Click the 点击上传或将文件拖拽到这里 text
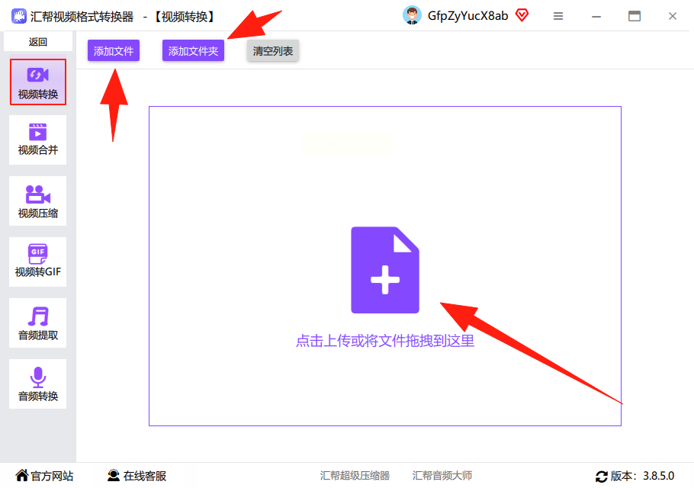This screenshot has height=488, width=694. point(385,341)
